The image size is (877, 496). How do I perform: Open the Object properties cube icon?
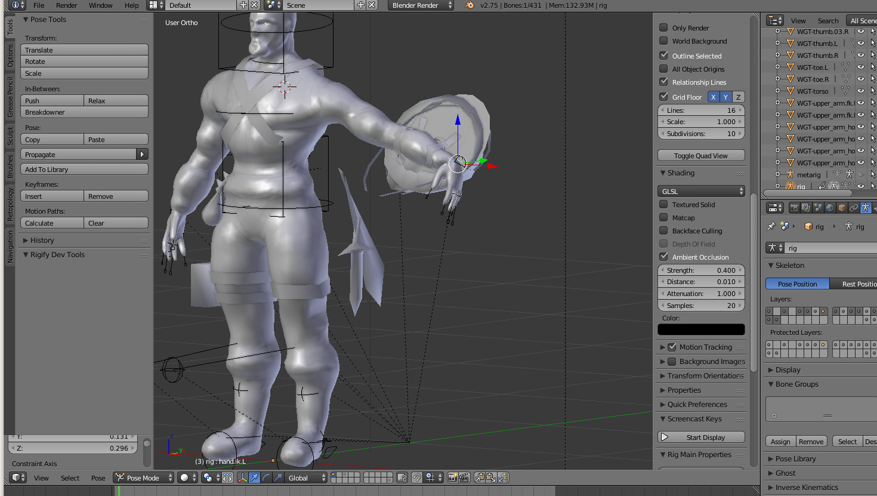coord(842,208)
